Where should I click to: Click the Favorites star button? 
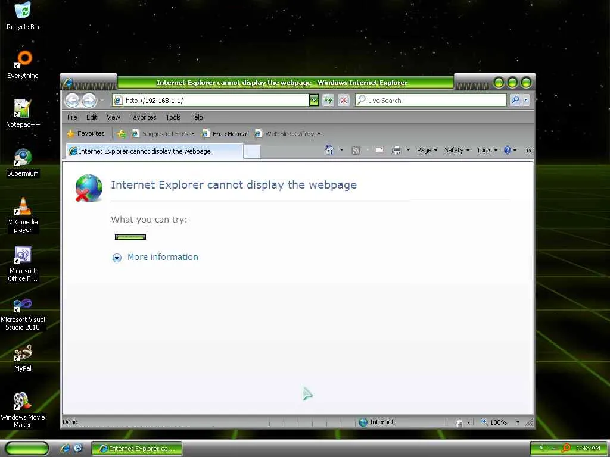click(86, 133)
